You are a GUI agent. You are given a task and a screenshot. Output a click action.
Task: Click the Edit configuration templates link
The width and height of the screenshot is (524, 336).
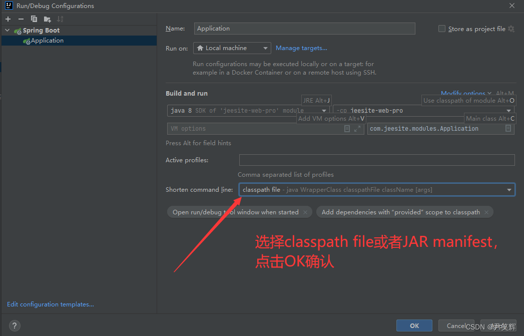point(50,304)
